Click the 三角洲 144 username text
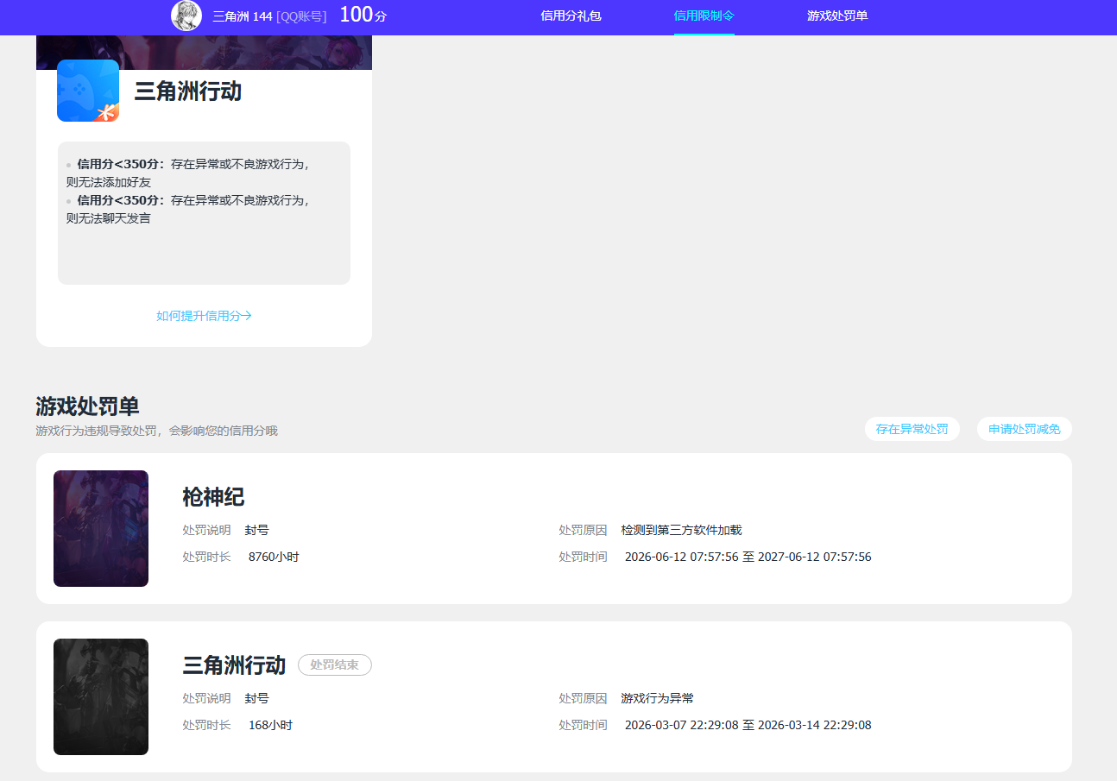Screen dimensions: 1117x781 pyautogui.click(x=243, y=16)
